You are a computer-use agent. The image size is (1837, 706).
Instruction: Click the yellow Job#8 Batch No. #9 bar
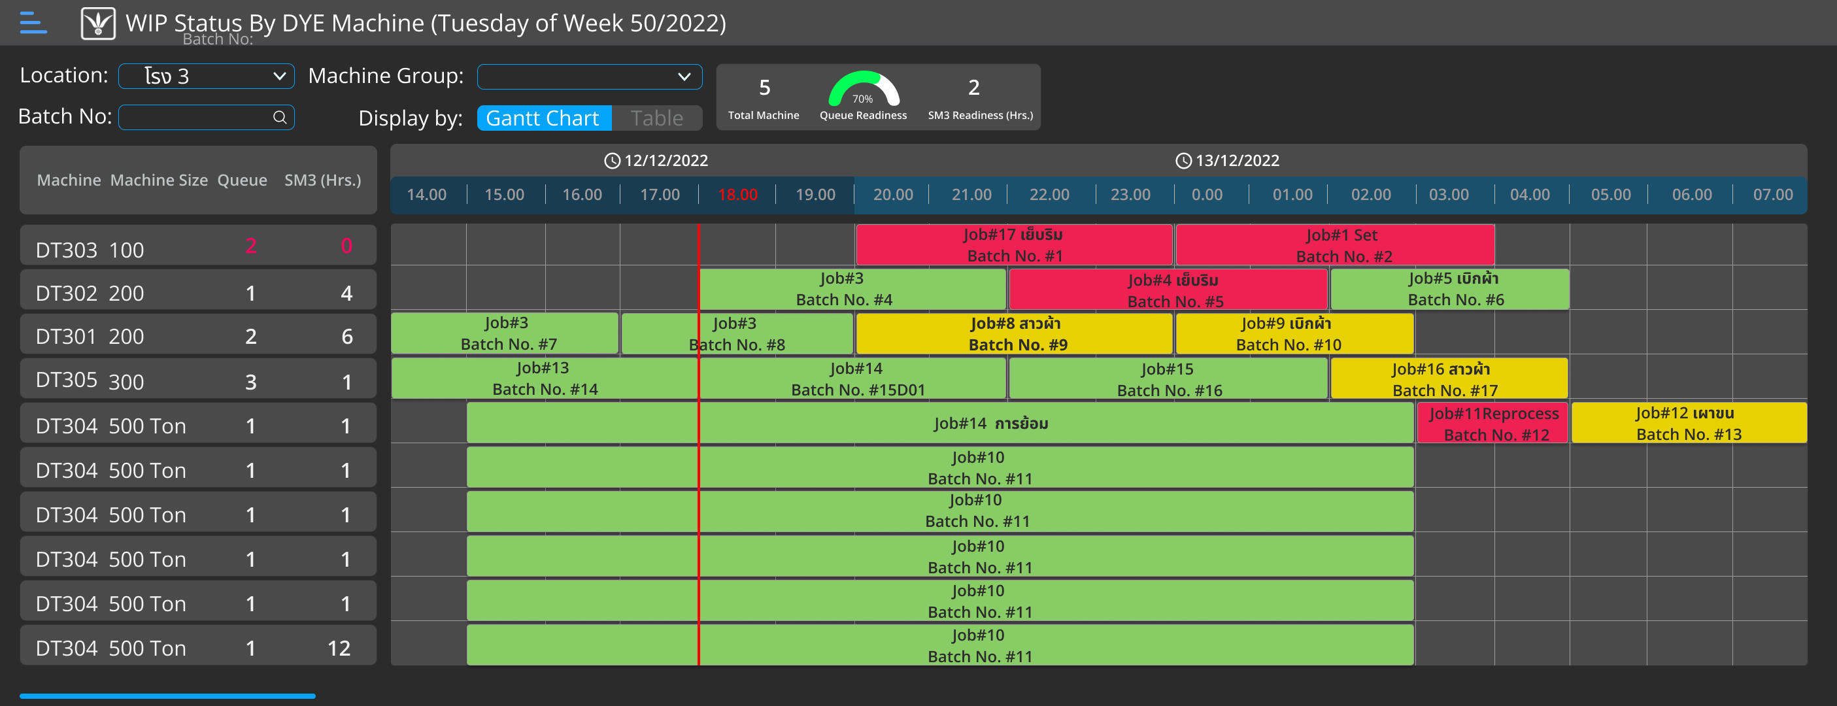1014,334
